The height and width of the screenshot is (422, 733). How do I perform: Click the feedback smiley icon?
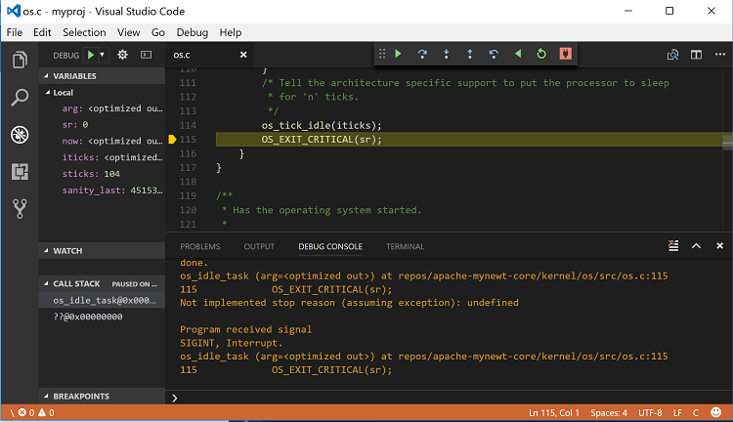click(x=715, y=412)
